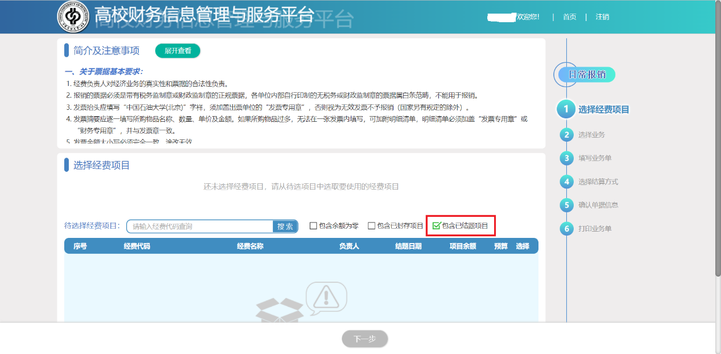Click the 项目余额 column header
The height and width of the screenshot is (354, 721).
tap(462, 246)
